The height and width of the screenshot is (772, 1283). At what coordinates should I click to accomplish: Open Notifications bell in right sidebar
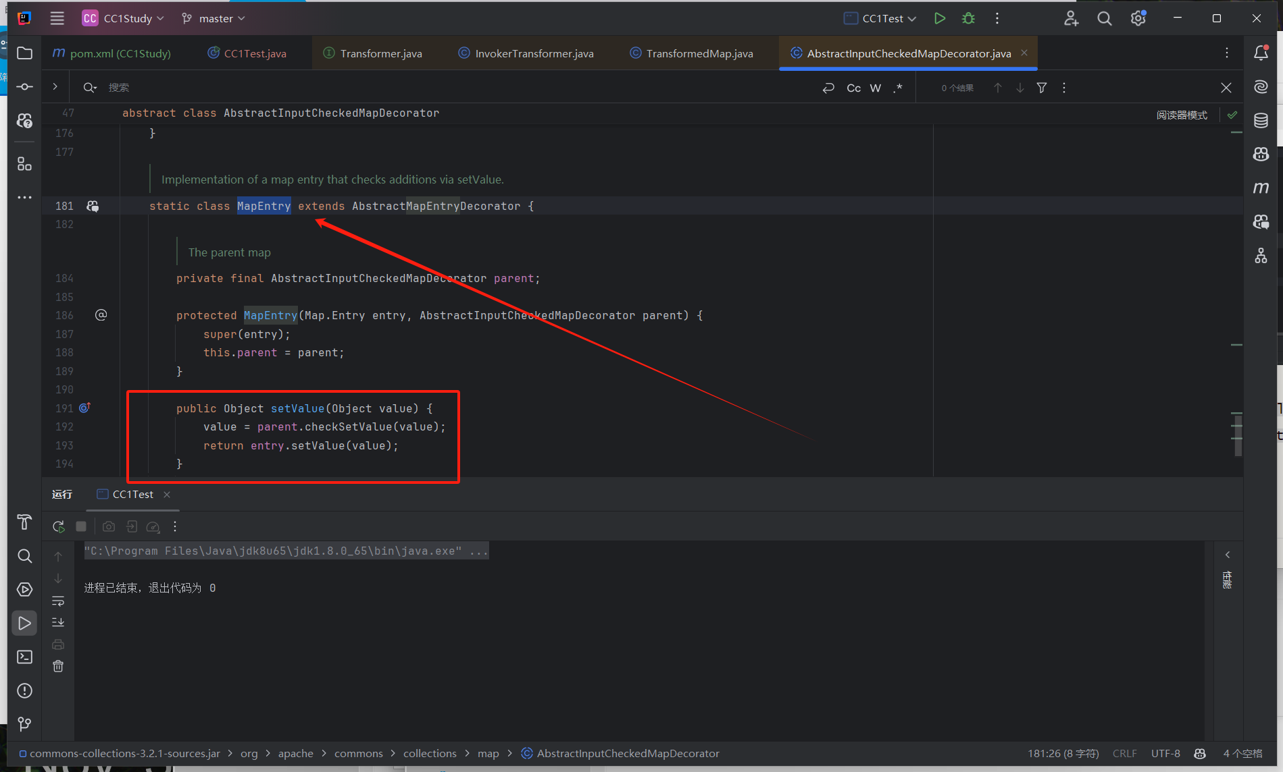(x=1261, y=53)
